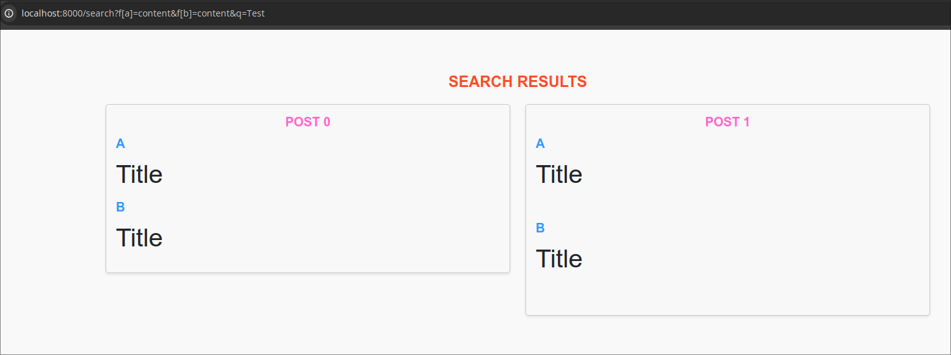Click the Title under B in Post 0
Image resolution: width=951 pixels, height=355 pixels.
pos(139,238)
